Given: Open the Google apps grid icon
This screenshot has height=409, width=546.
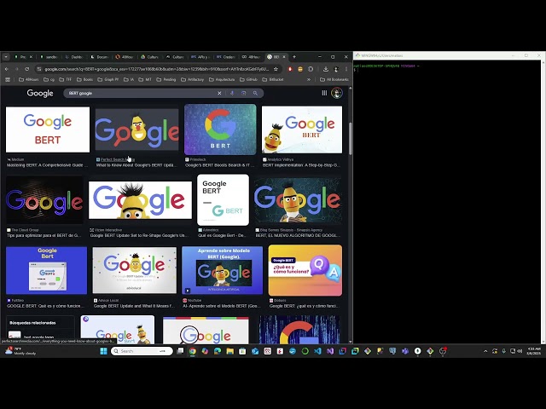Looking at the screenshot, I should (x=324, y=93).
